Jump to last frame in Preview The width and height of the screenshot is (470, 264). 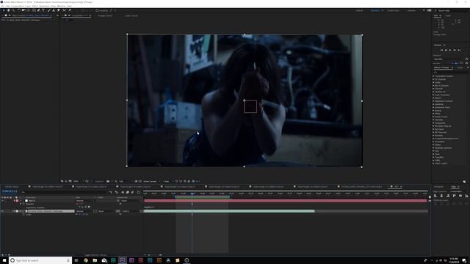pos(459,50)
